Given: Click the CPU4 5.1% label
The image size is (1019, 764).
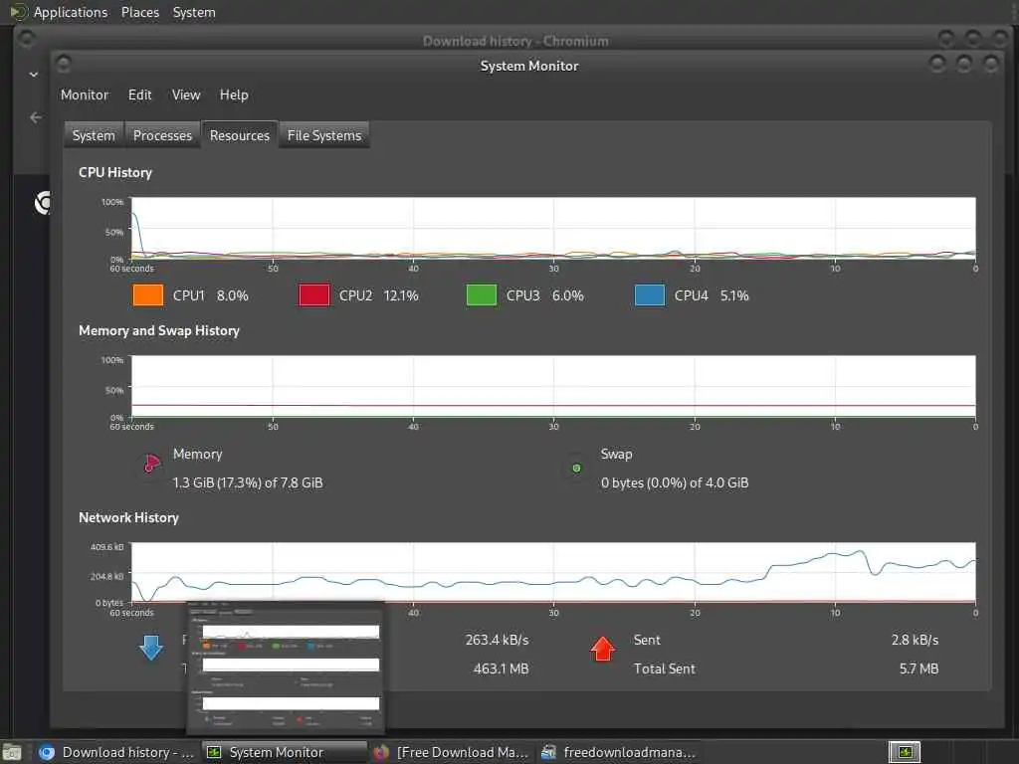Looking at the screenshot, I should pos(712,295).
